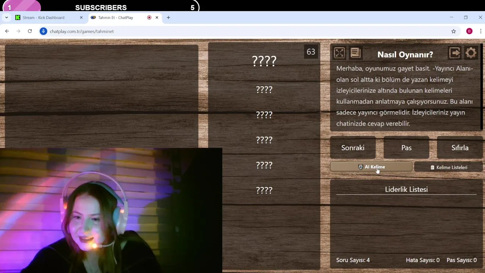Screen dimensions: 485x273
Task: Click the 63 countdown timer
Action: (x=311, y=52)
